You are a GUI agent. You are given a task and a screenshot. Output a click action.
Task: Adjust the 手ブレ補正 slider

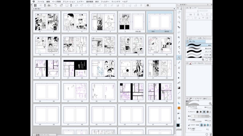[x=196, y=130]
